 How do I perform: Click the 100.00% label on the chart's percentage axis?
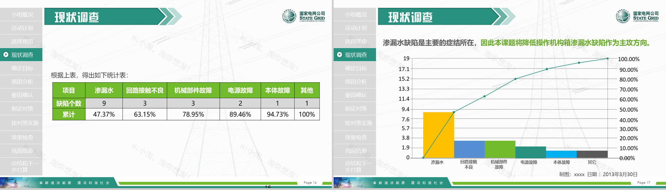click(x=628, y=59)
